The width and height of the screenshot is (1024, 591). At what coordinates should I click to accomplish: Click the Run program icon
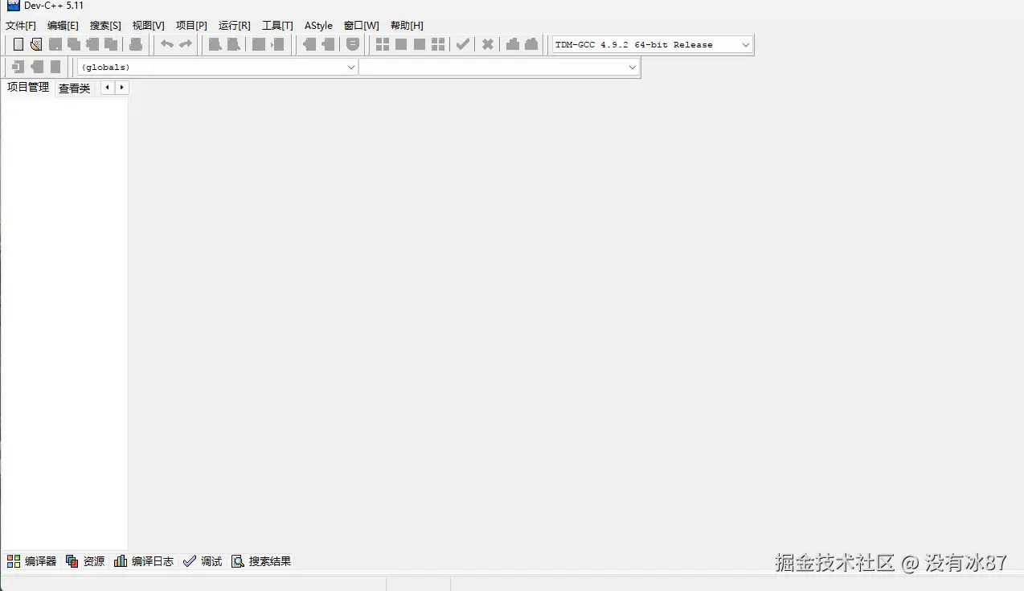coord(401,45)
